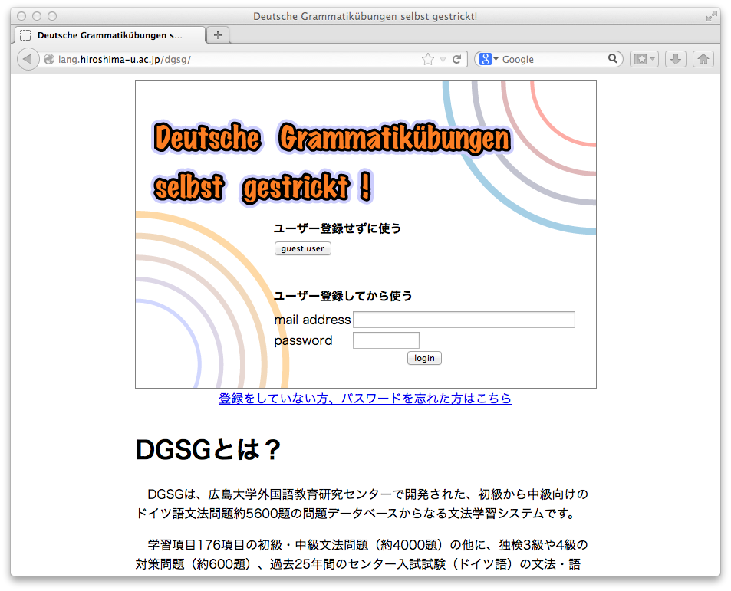The width and height of the screenshot is (731, 591).
Task: Open new tab with plus button
Action: click(218, 35)
